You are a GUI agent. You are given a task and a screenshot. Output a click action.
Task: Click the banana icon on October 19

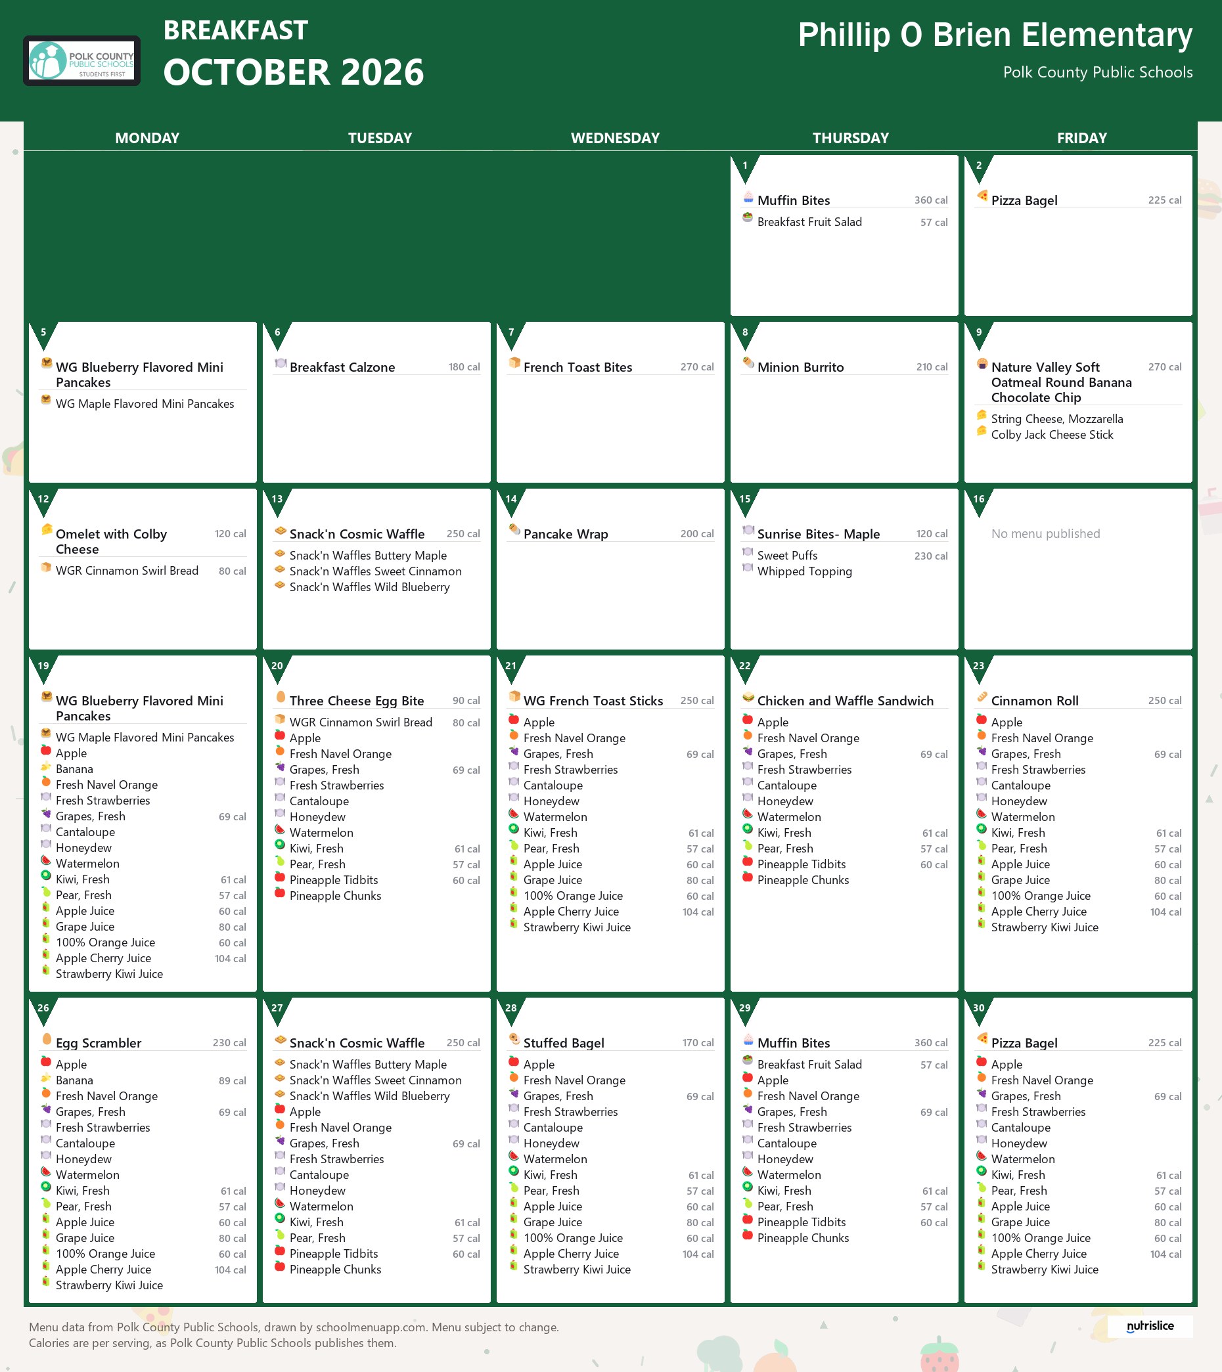tap(47, 766)
